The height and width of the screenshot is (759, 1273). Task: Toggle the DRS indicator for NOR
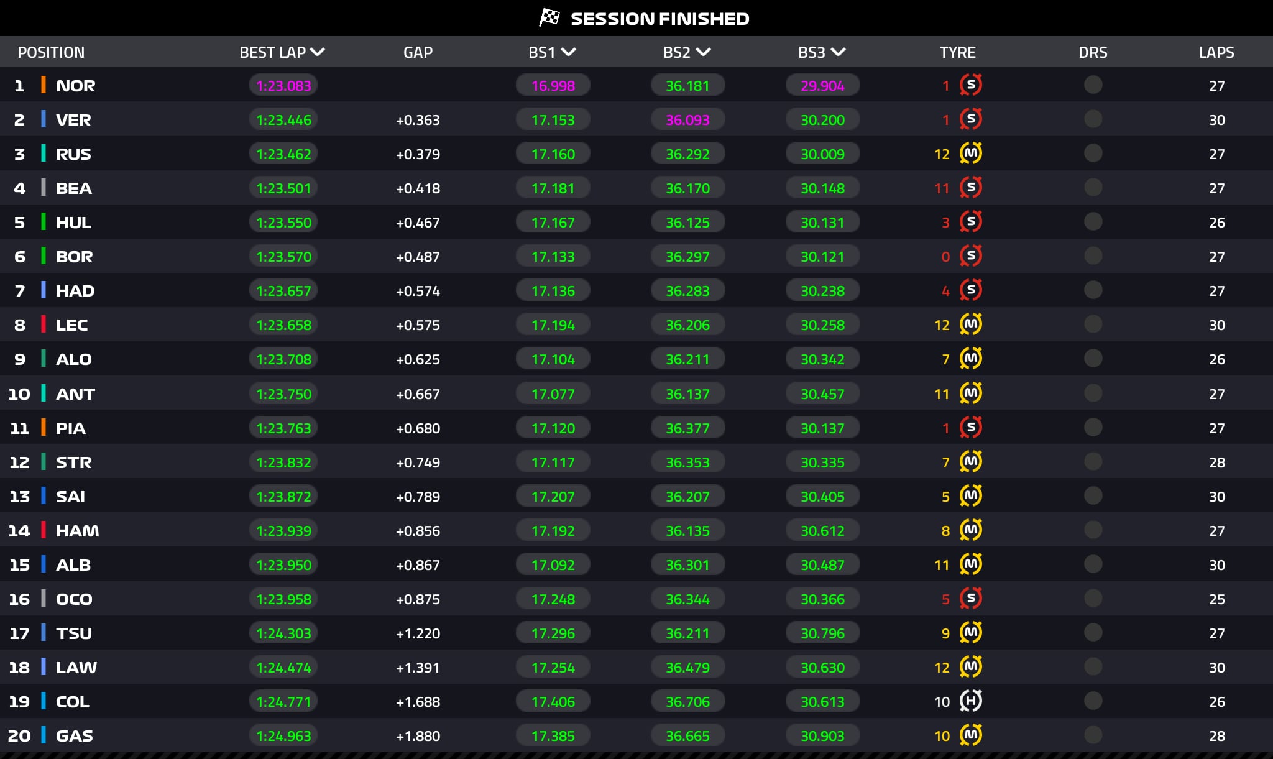1093,85
